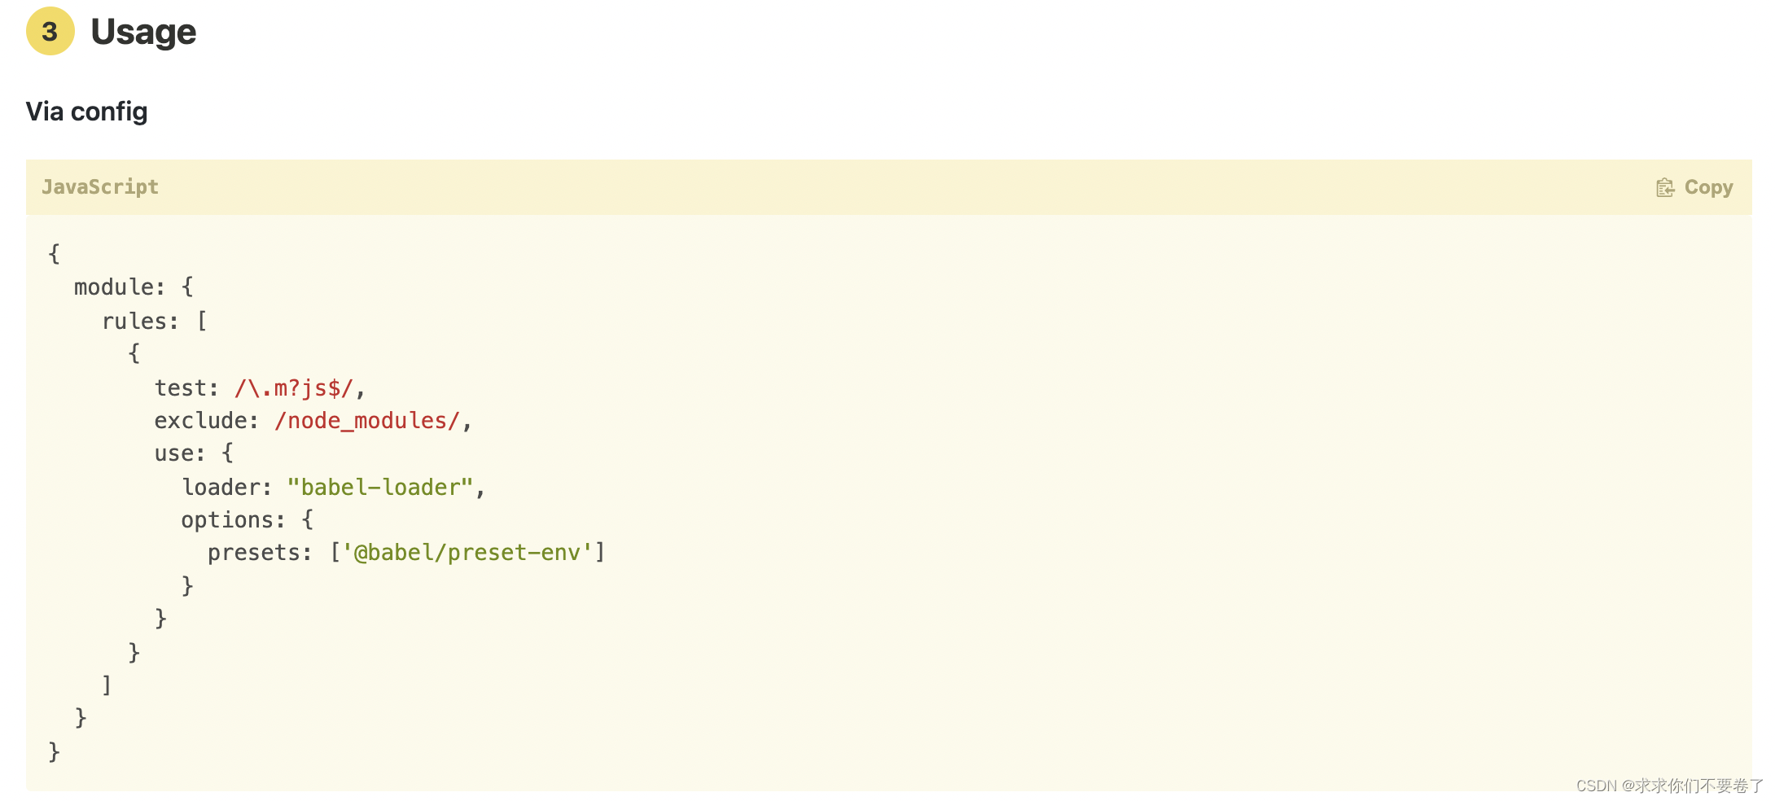
Task: Click the /\.m?js$/ test regex
Action: click(294, 388)
